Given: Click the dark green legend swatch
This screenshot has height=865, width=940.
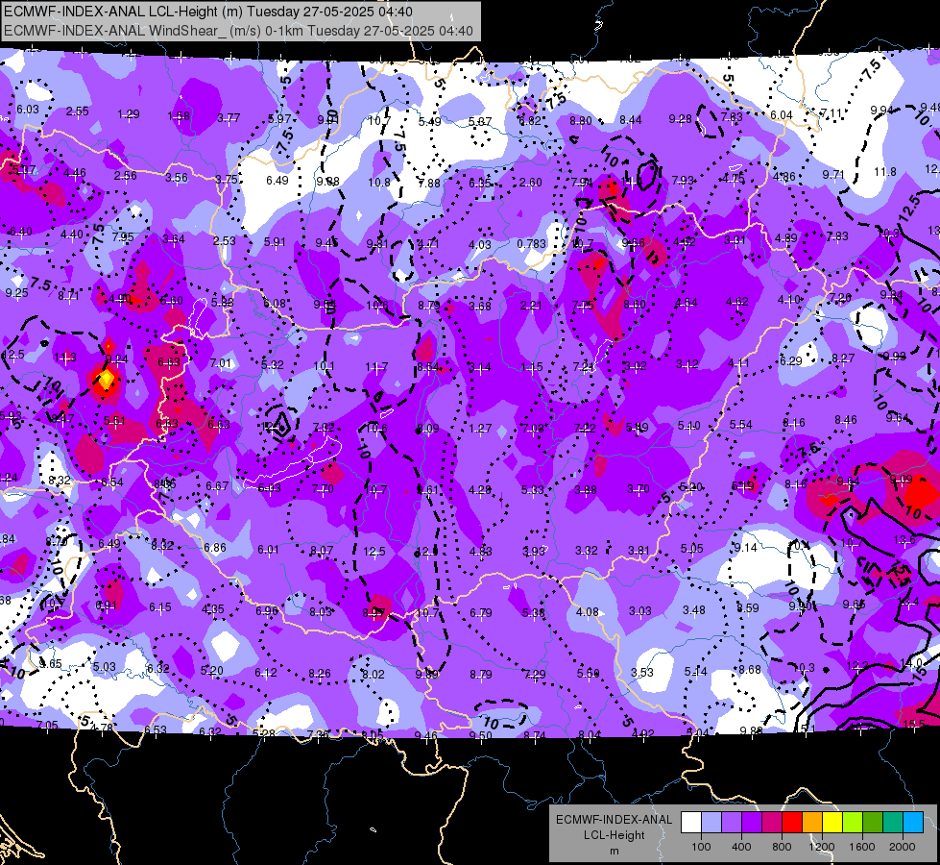Looking at the screenshot, I should coord(873,823).
